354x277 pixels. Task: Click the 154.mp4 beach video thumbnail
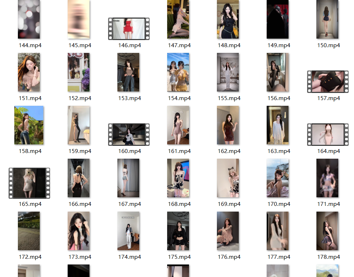point(178,72)
